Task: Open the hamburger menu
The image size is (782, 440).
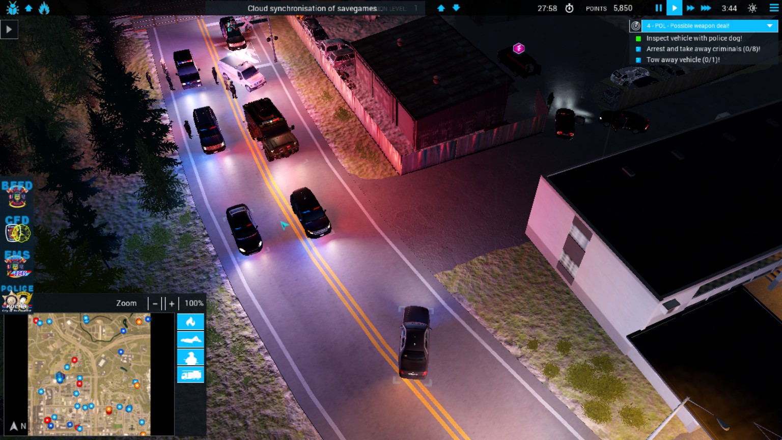Action: (774, 8)
